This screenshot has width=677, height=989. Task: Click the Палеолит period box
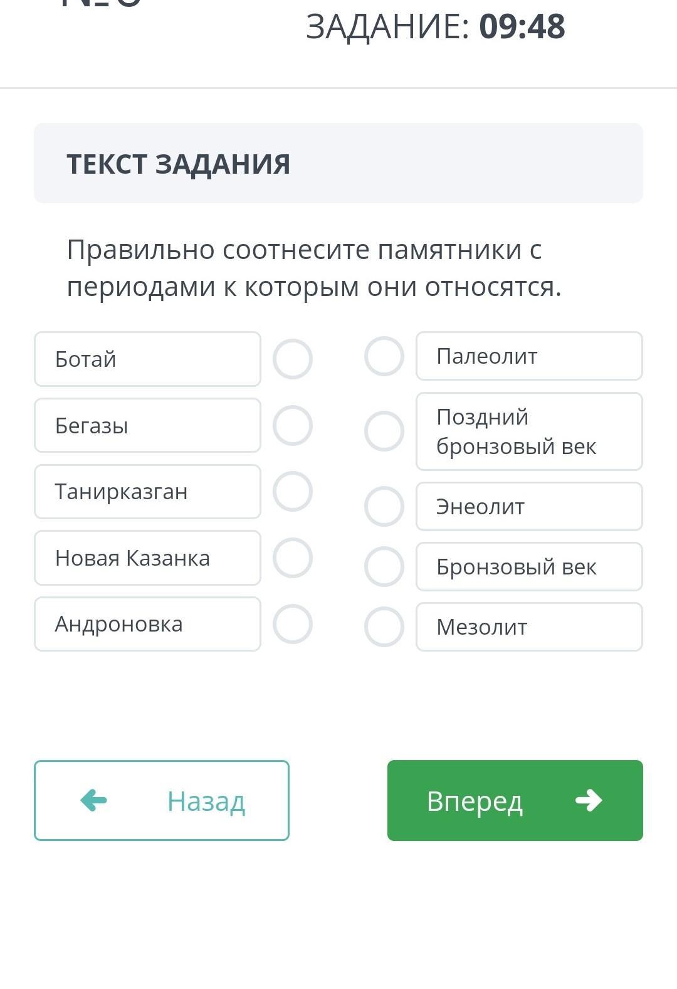(529, 356)
